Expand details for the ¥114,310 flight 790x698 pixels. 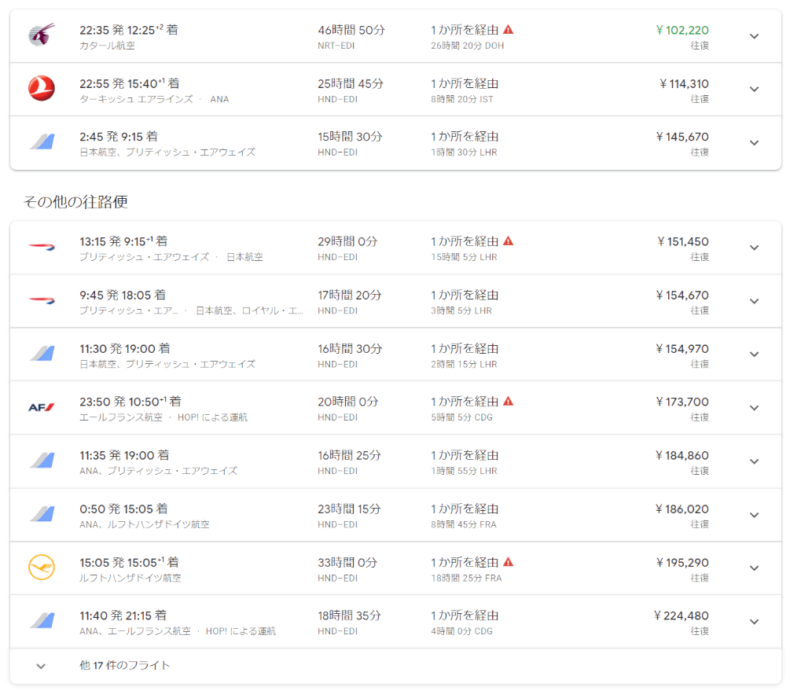coord(754,90)
